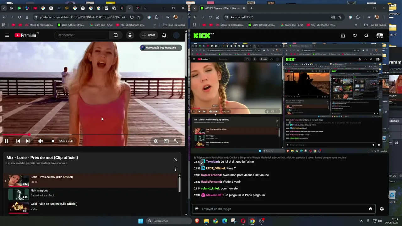This screenshot has width=402, height=226.
Task: Enter fullscreen on the YouTube player
Action: 176,141
